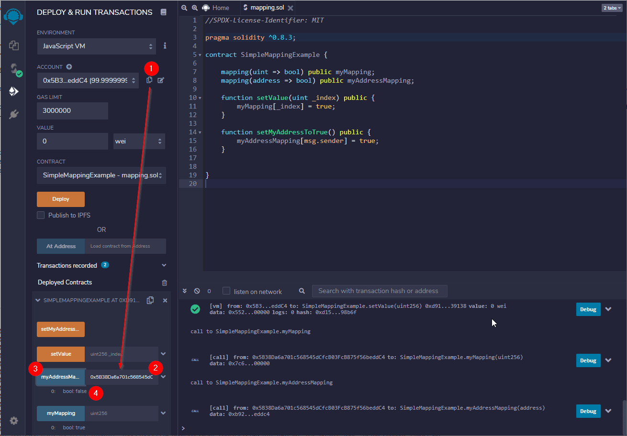This screenshot has height=436, width=627.
Task: Debug the setValue transaction
Action: 588,309
